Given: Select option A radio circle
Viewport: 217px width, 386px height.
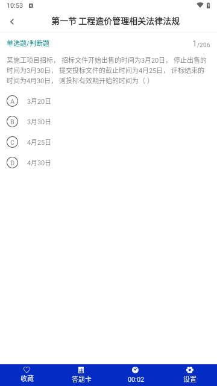Looking at the screenshot, I should click(x=12, y=101).
